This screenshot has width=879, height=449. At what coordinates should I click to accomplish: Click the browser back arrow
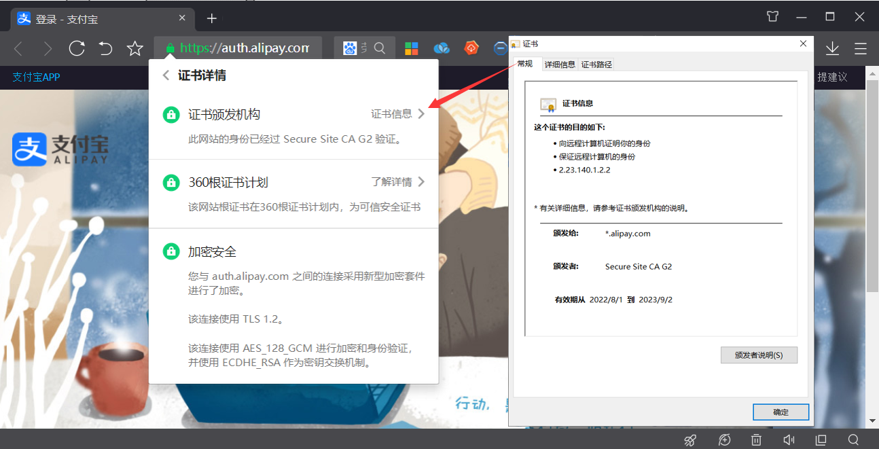click(x=18, y=48)
